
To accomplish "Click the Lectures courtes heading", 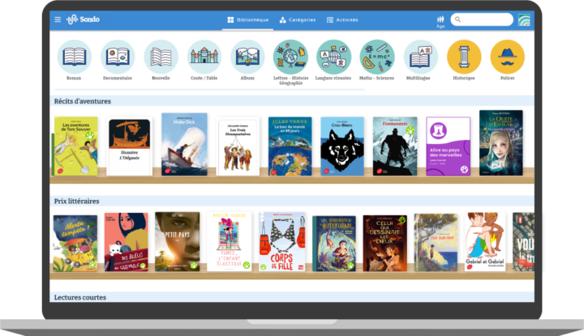I will [80, 297].
